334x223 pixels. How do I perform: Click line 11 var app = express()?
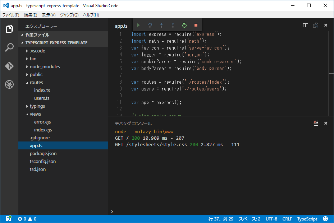pyautogui.click(x=156, y=102)
